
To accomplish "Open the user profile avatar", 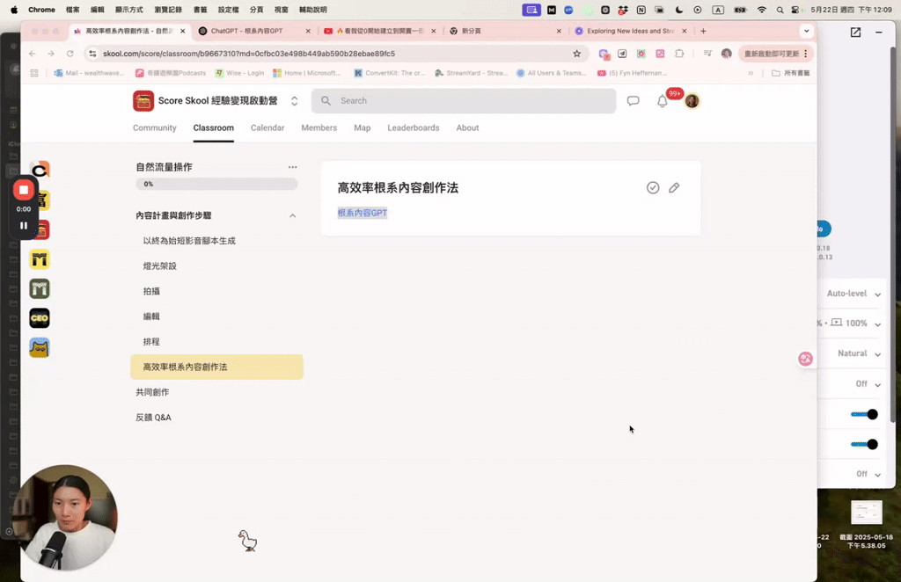I will pos(692,100).
